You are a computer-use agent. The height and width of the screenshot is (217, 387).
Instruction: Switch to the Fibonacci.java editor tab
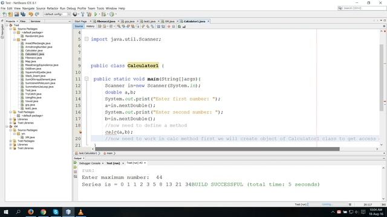point(106,22)
